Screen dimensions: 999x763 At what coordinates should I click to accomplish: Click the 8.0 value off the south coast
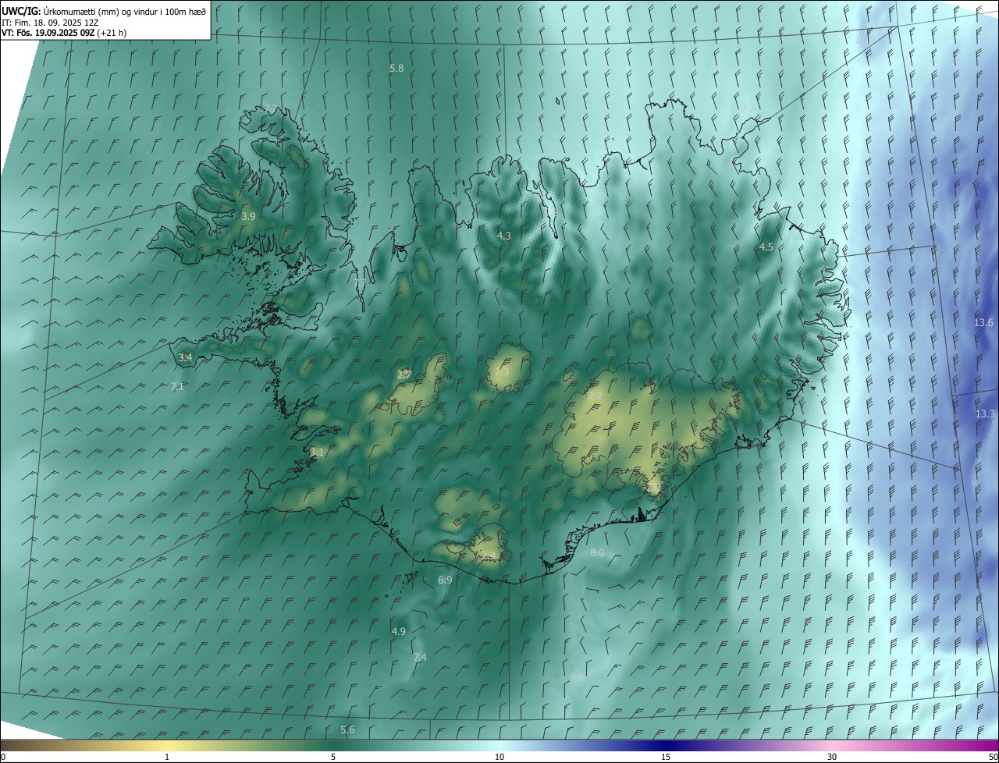tap(597, 553)
